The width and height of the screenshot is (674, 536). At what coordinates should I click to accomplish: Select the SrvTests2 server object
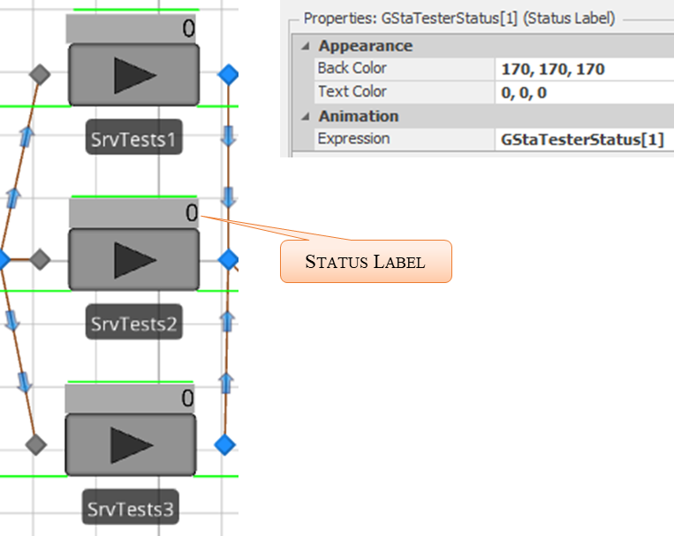click(x=133, y=260)
